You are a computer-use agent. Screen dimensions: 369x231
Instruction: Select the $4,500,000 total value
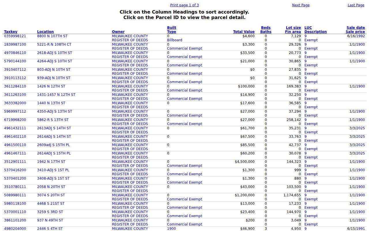click(245, 162)
